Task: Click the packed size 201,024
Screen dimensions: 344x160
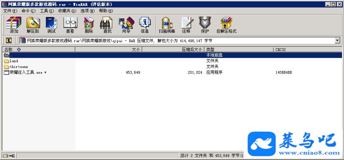Action: pyautogui.click(x=195, y=72)
